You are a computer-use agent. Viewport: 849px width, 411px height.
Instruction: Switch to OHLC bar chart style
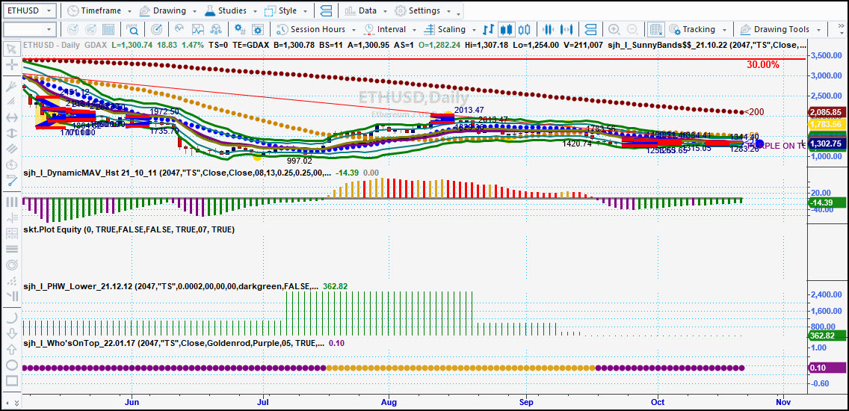tap(488, 29)
